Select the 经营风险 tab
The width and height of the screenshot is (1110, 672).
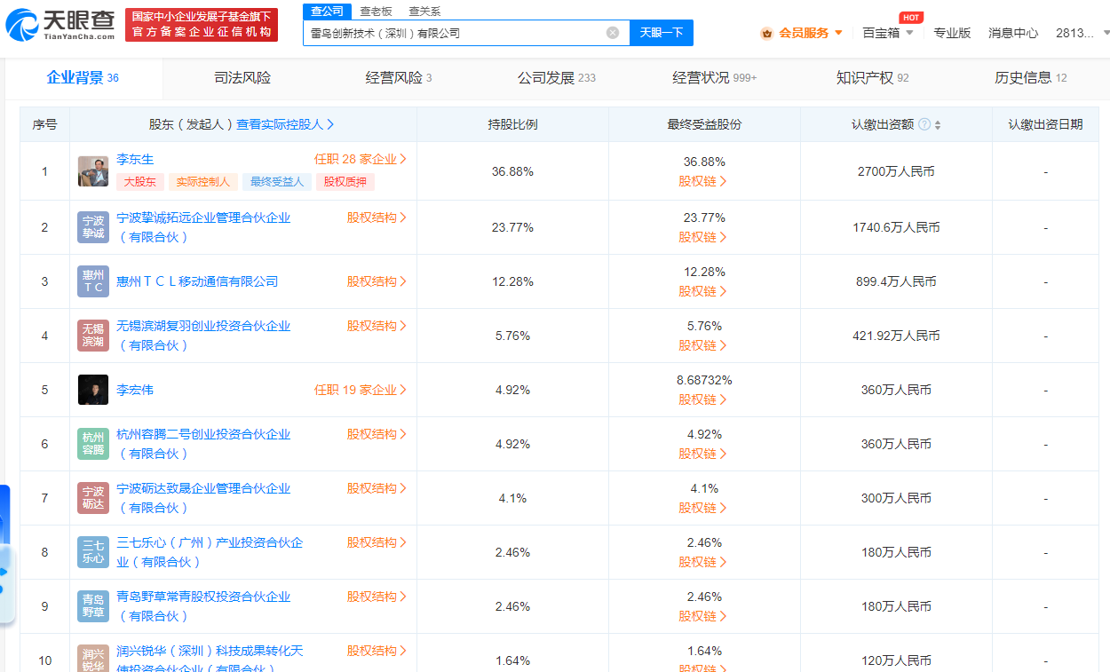(x=399, y=78)
